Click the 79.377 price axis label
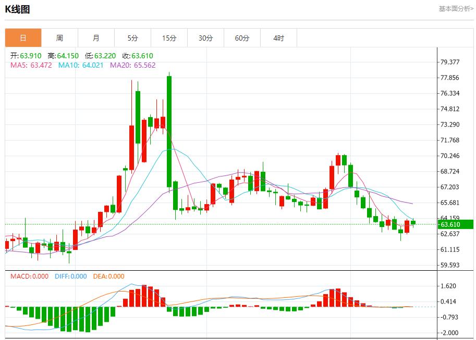The image size is (476, 340). 449,62
